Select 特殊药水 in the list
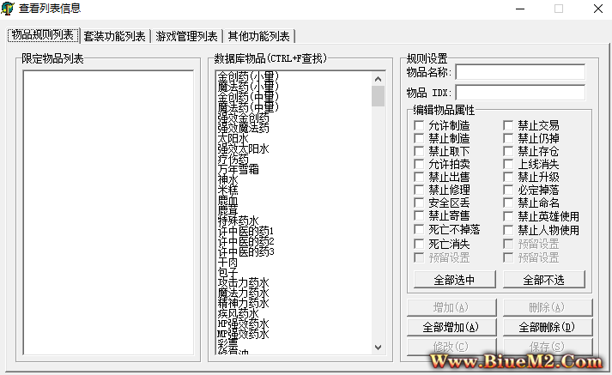Viewport: 612px width, 375px height. [x=238, y=221]
